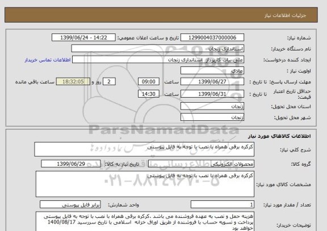Click the تعداد / مقدار مورد نیاز label
Screen dimensions: 327x231
click(x=287, y=205)
